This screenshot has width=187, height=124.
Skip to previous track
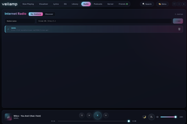pos(89,115)
